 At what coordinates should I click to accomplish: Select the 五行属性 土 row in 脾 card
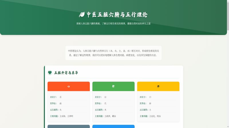(x=158, y=110)
